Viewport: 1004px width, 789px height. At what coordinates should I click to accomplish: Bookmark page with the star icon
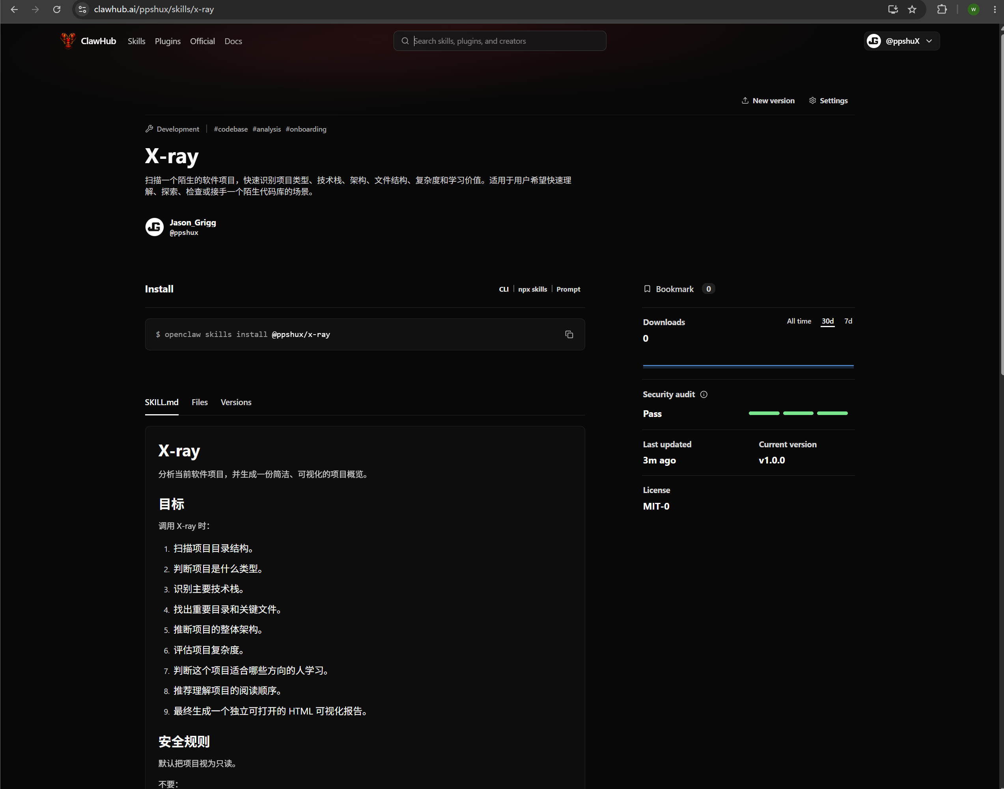point(912,9)
